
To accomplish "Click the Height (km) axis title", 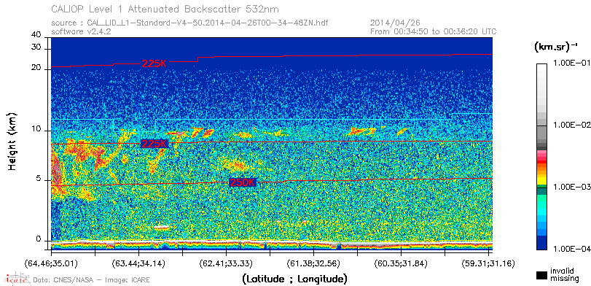I will (x=12, y=141).
